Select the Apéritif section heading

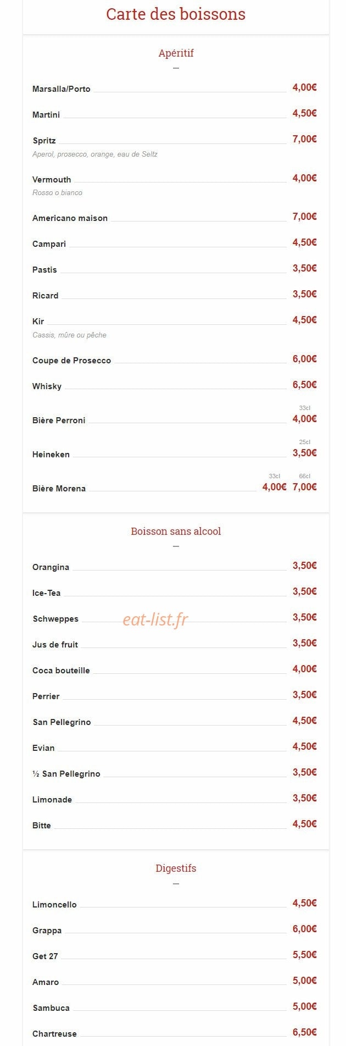click(x=176, y=53)
